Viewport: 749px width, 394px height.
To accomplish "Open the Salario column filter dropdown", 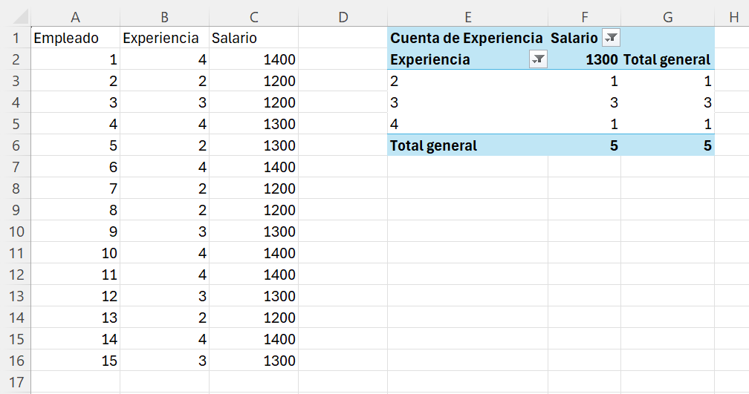I will click(x=611, y=38).
